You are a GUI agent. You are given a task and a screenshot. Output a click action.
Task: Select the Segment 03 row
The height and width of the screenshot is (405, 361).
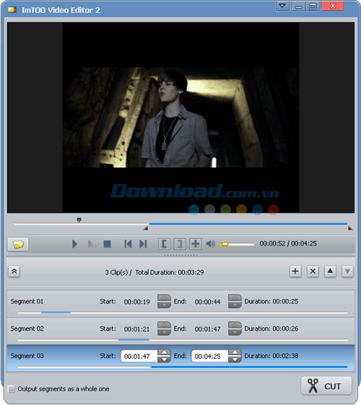(x=180, y=358)
